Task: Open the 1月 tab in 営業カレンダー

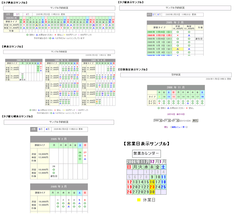Action: click(163, 162)
